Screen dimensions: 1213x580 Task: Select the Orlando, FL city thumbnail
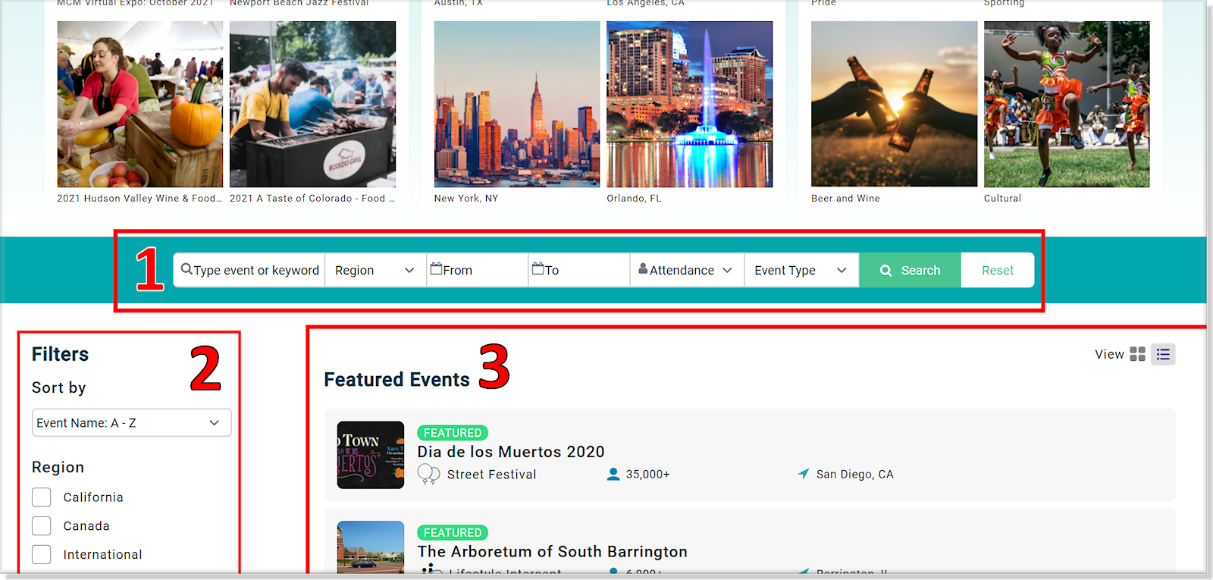689,105
